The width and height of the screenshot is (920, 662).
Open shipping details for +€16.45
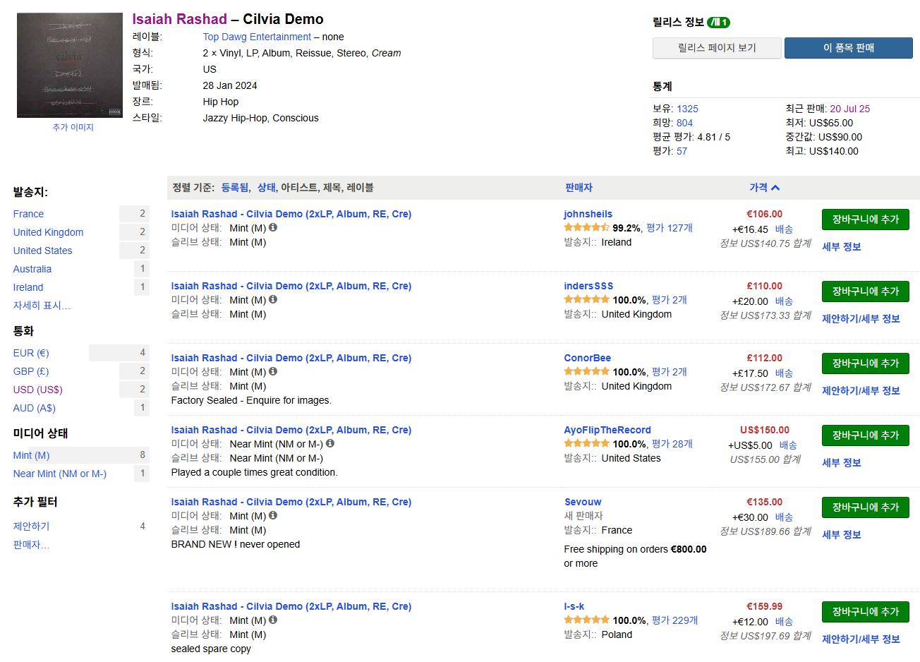click(x=784, y=229)
